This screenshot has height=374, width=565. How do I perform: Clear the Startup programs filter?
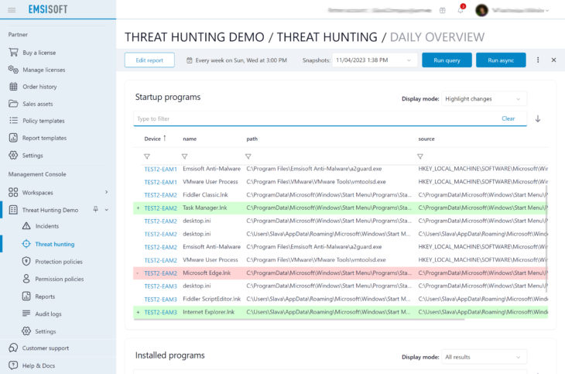(x=508, y=118)
